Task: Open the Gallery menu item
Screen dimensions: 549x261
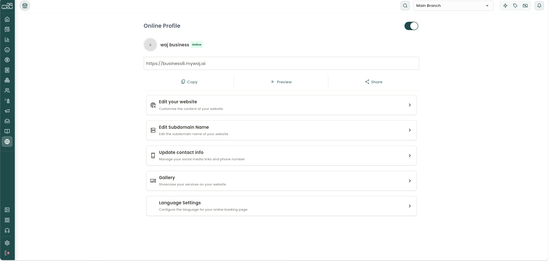Action: 281,181
